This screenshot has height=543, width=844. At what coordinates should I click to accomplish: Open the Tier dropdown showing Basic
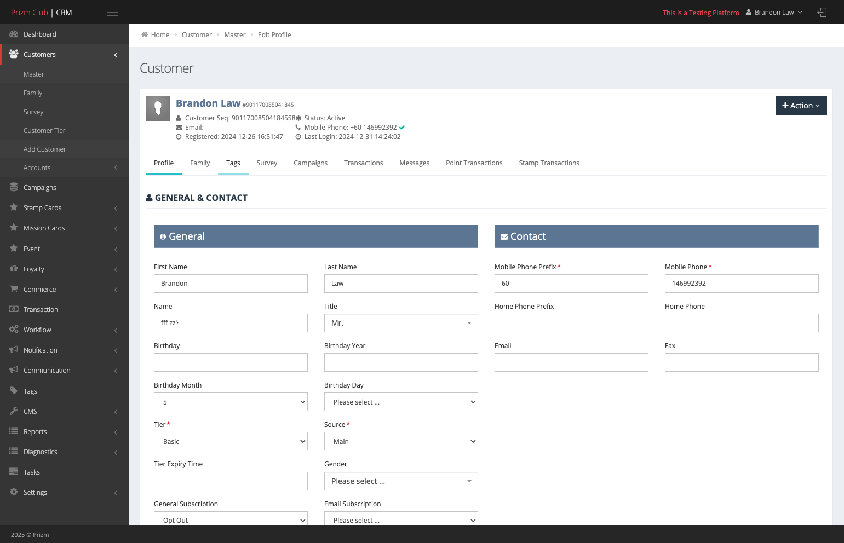[231, 441]
